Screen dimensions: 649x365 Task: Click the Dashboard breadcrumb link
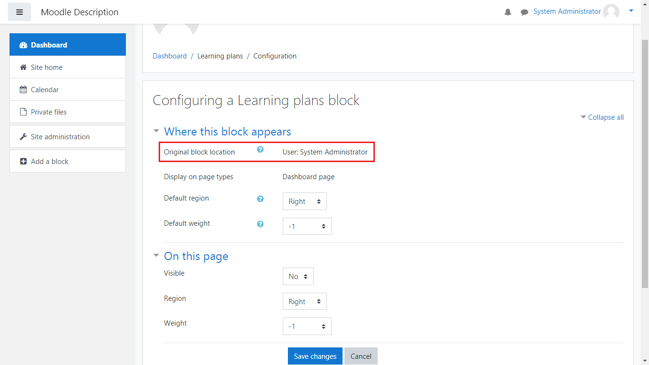pos(170,56)
